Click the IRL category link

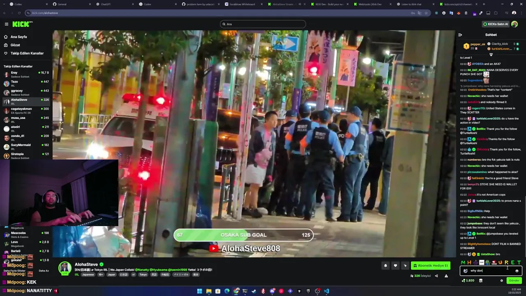pos(77,275)
